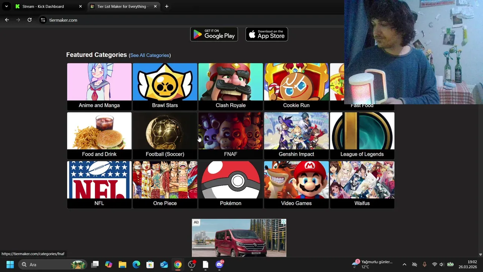483x272 pixels.
Task: Click the microphone tray icon
Action: coord(424,264)
